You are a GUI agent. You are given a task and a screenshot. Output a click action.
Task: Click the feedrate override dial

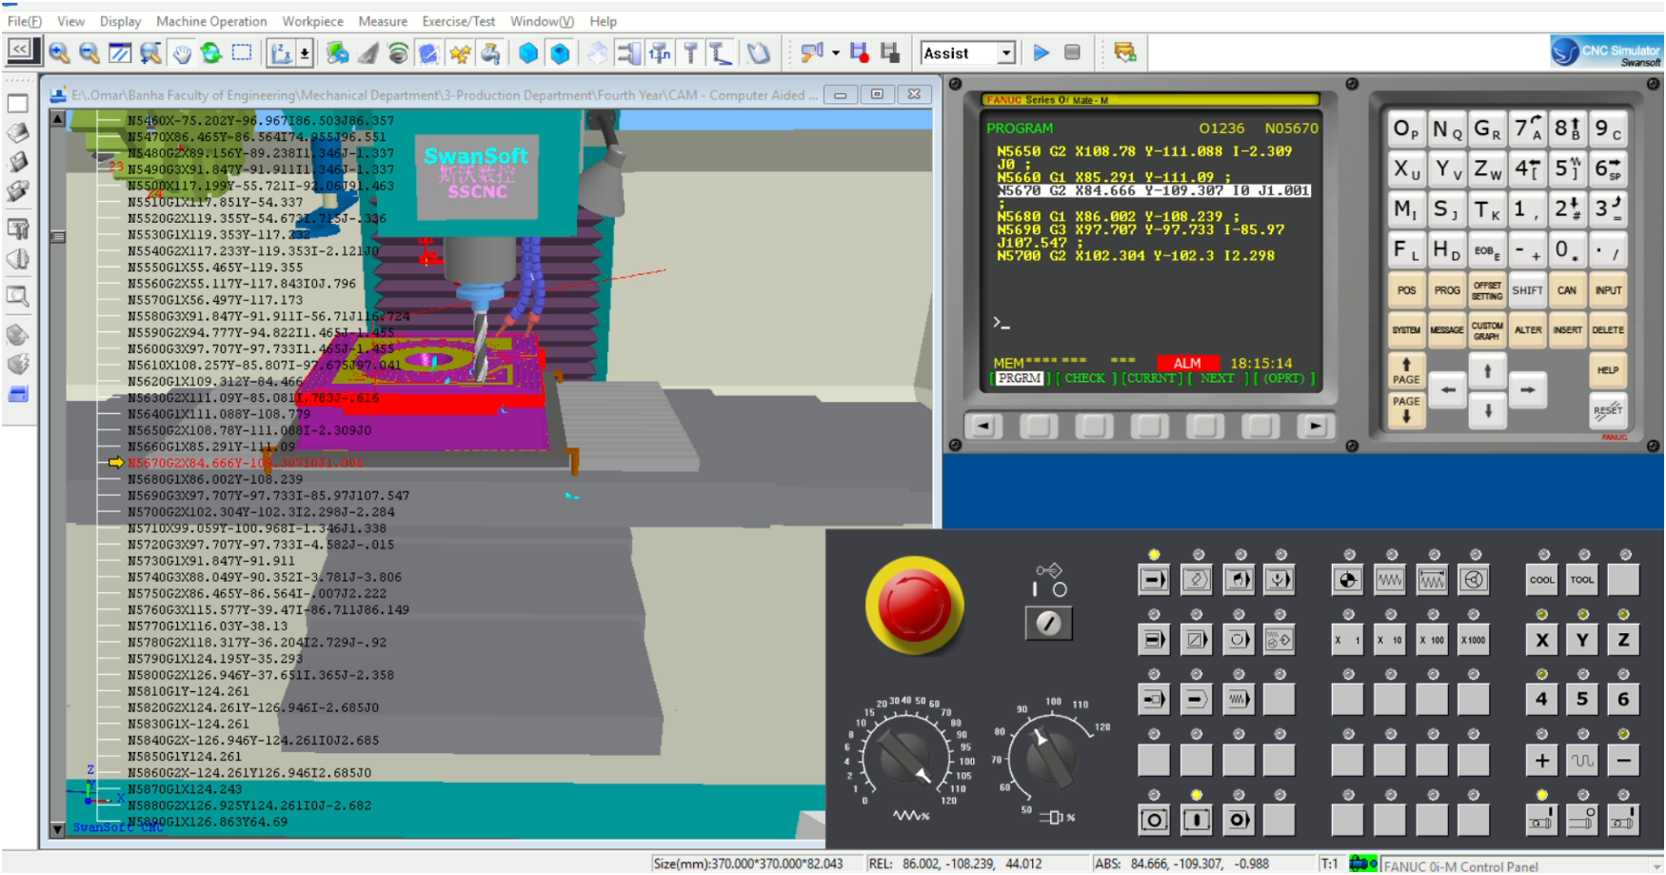coord(907,757)
